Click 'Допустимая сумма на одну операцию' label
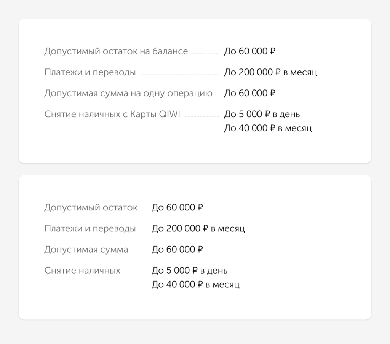Screen dimensions: 390x344 pos(128,94)
